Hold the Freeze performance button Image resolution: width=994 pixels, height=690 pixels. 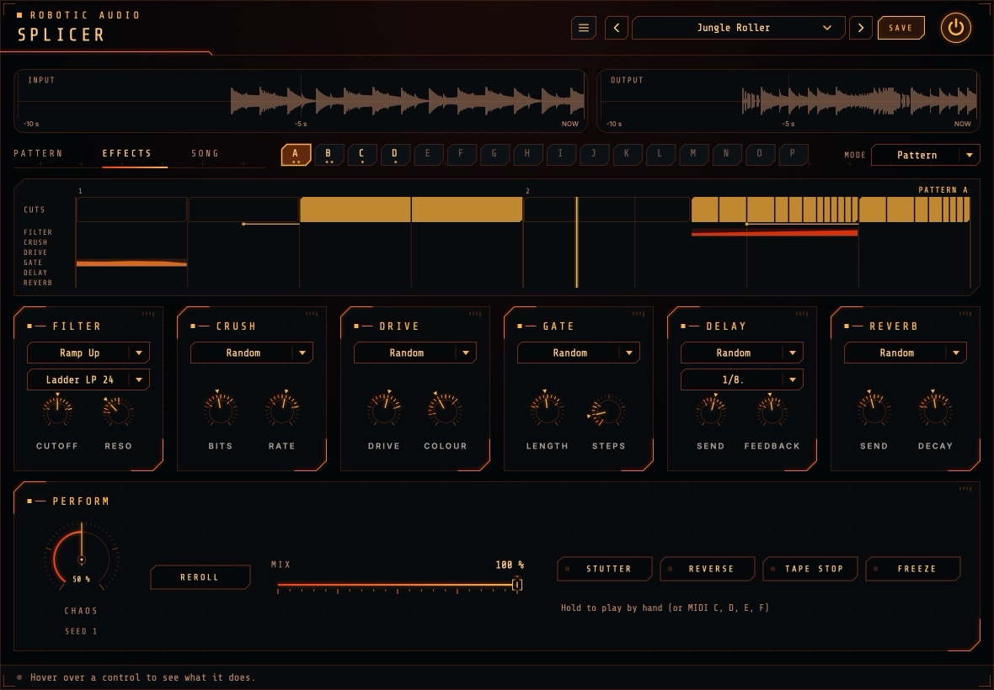coord(913,569)
